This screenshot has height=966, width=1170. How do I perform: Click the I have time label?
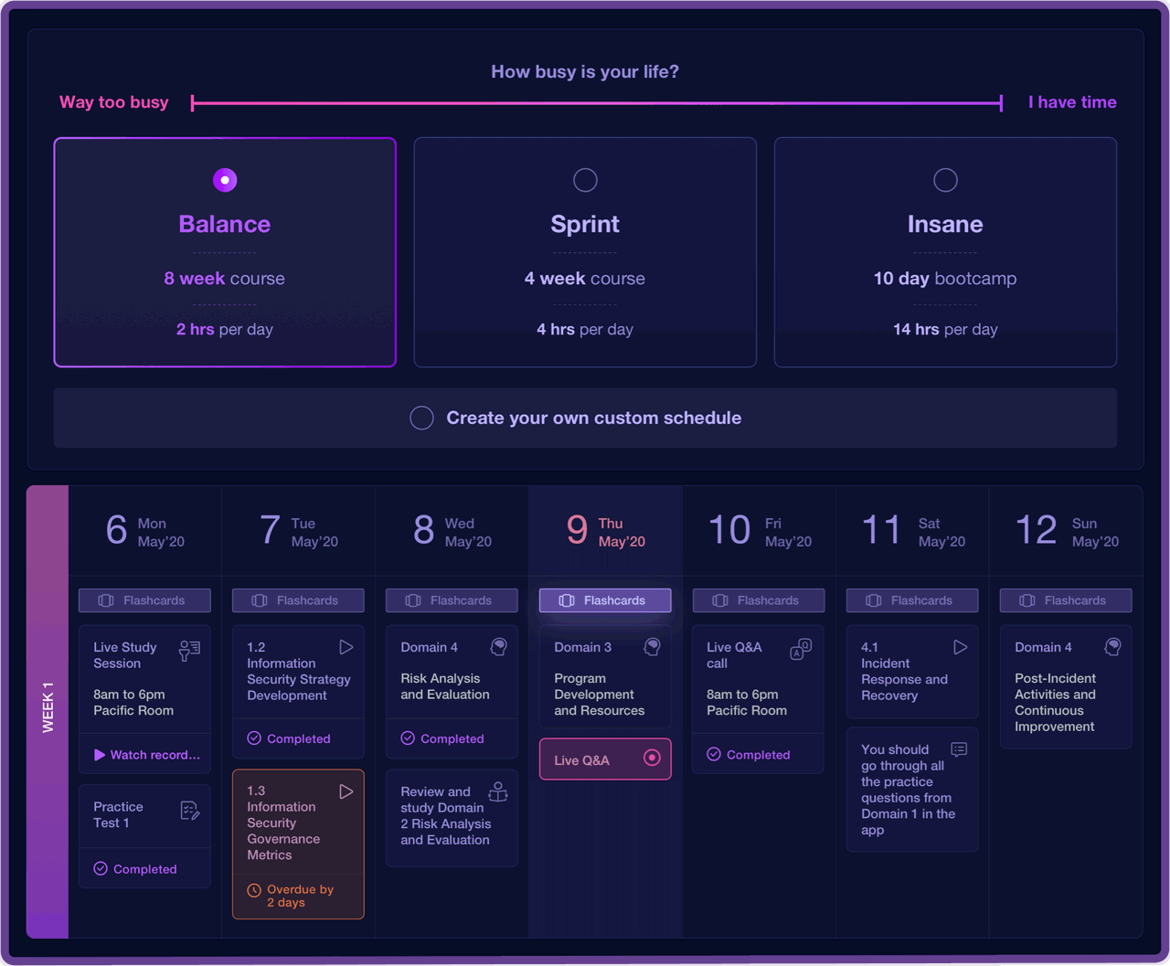[1072, 102]
